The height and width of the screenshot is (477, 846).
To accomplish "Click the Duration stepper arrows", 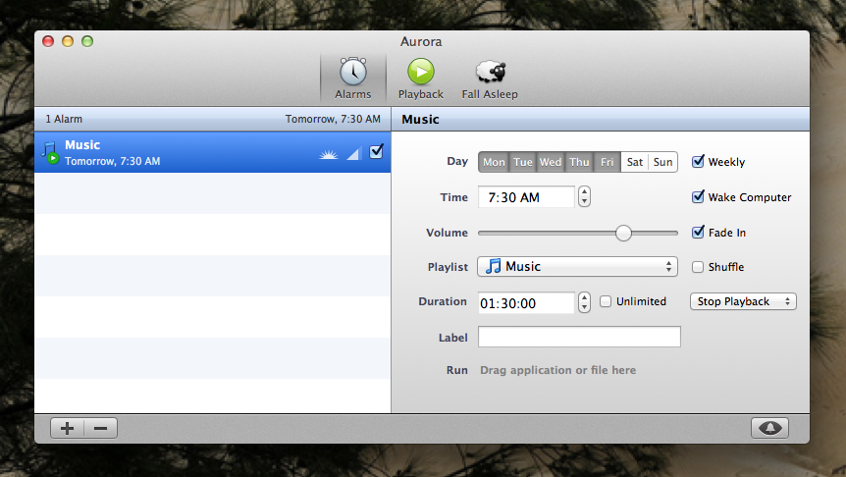I will (x=584, y=302).
